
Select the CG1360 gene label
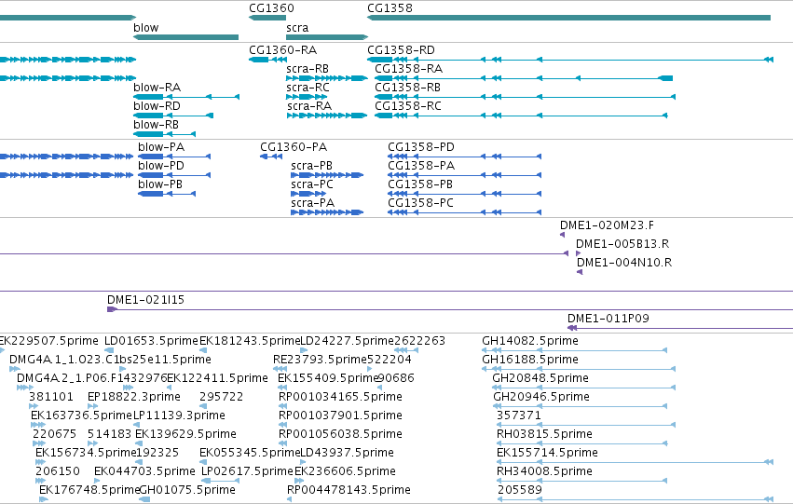coord(271,8)
